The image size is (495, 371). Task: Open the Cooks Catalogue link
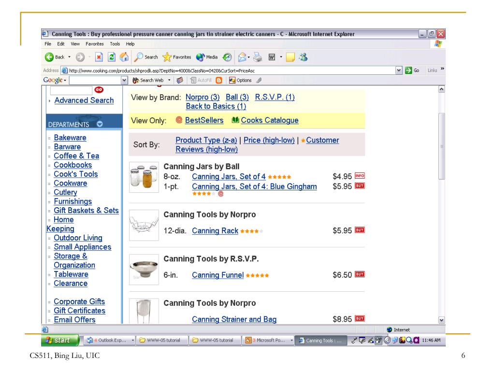point(270,120)
